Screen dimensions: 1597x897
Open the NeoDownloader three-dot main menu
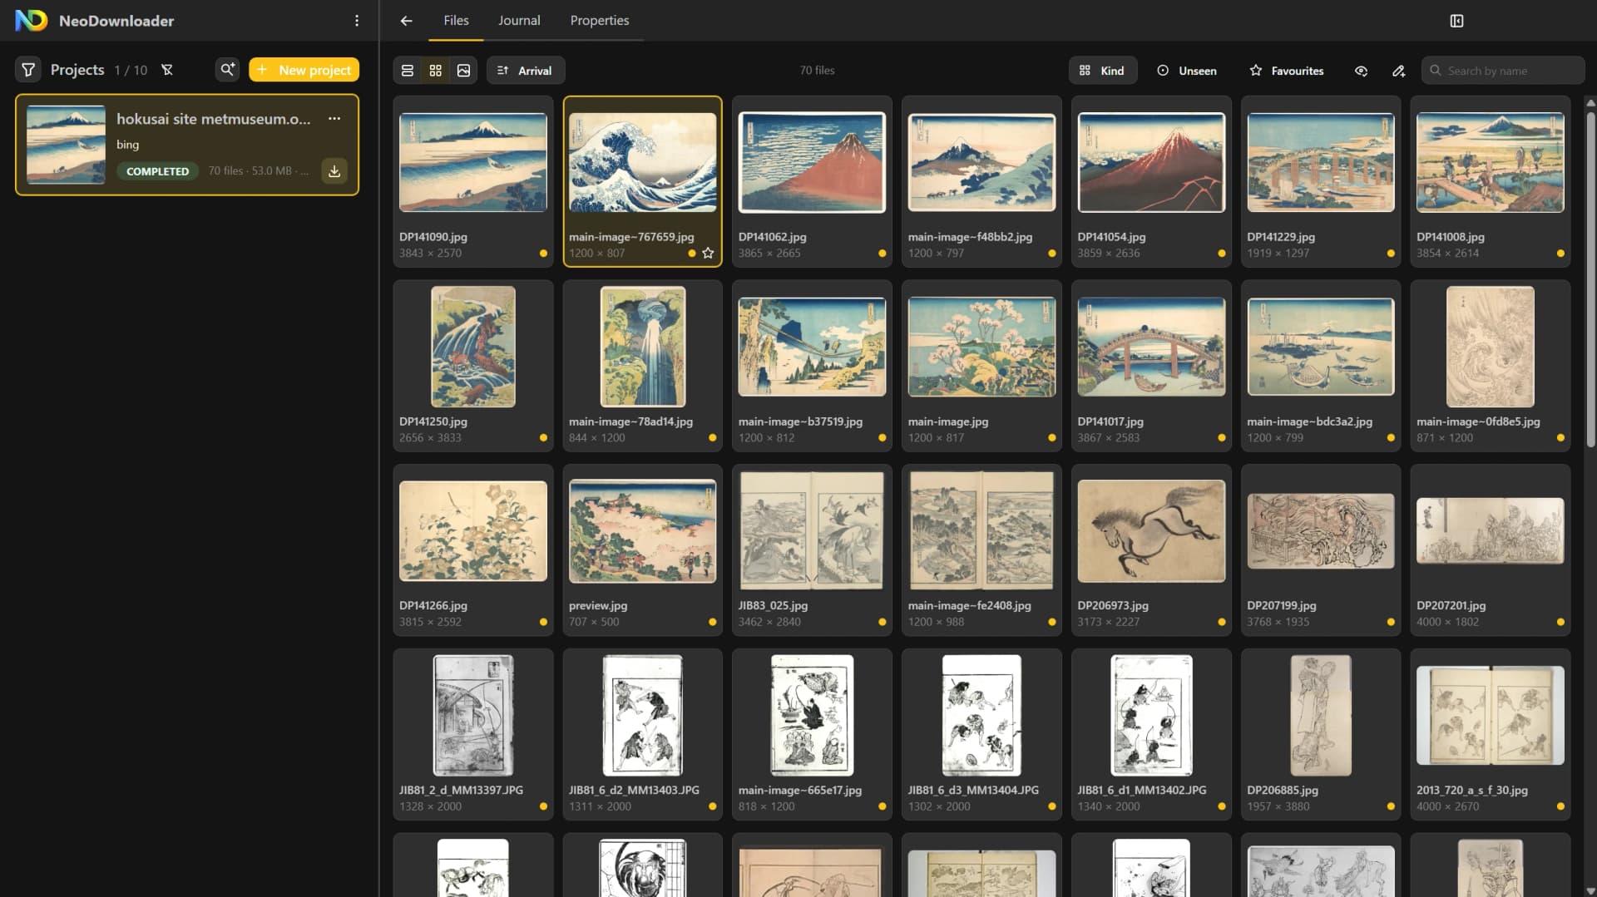357,21
